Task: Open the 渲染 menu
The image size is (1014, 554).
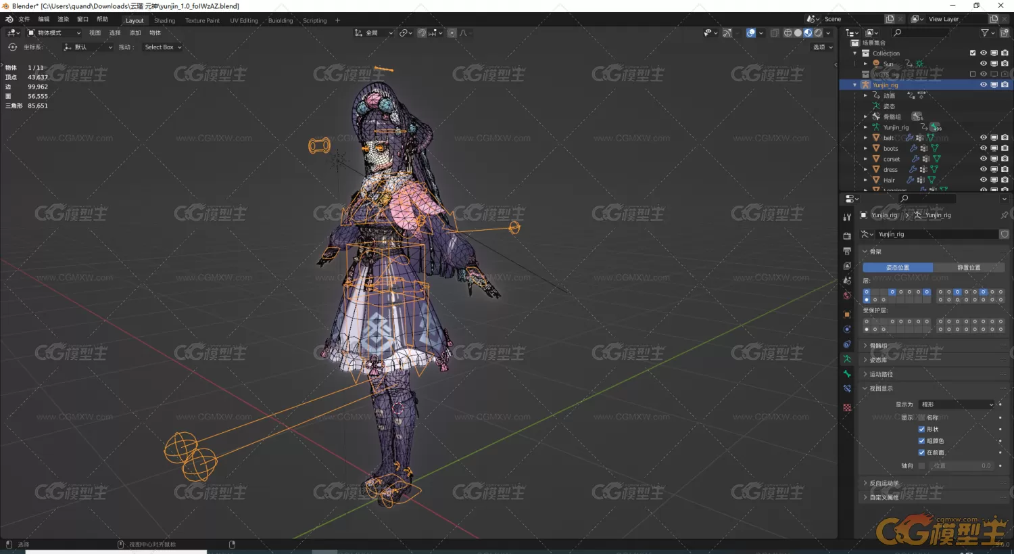Action: point(64,20)
